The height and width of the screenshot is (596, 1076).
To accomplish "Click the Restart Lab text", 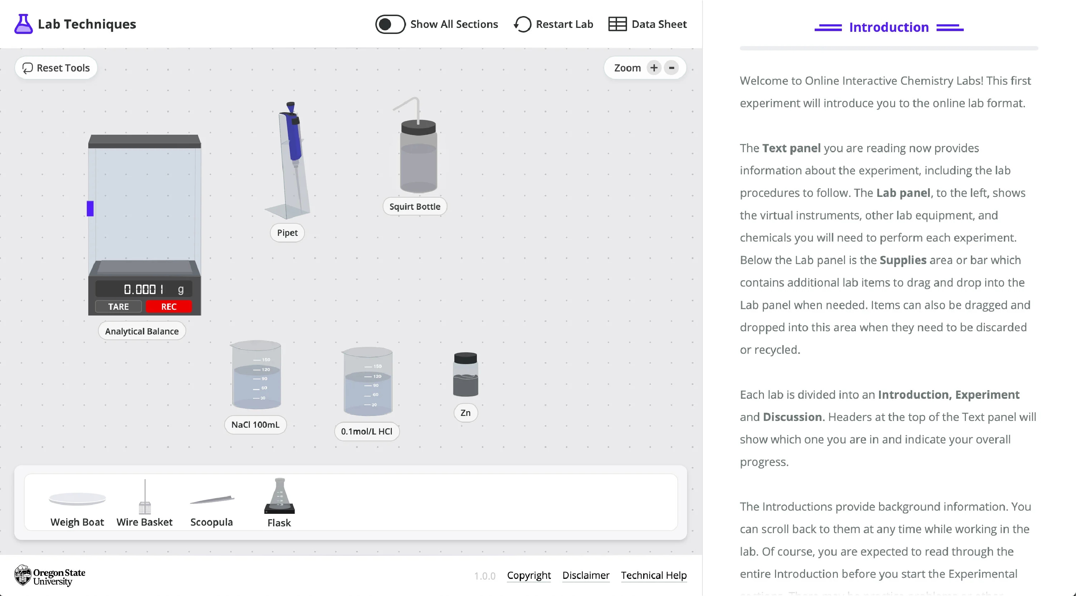I will pos(564,24).
